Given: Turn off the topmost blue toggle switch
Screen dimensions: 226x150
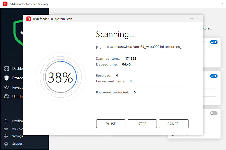Looking at the screenshot, I should click(213, 42).
